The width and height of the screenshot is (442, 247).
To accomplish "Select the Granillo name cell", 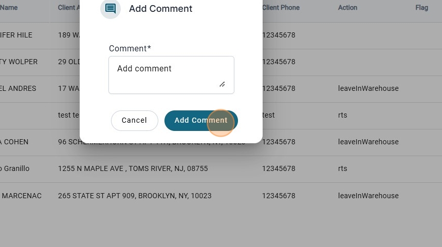I will (15, 169).
